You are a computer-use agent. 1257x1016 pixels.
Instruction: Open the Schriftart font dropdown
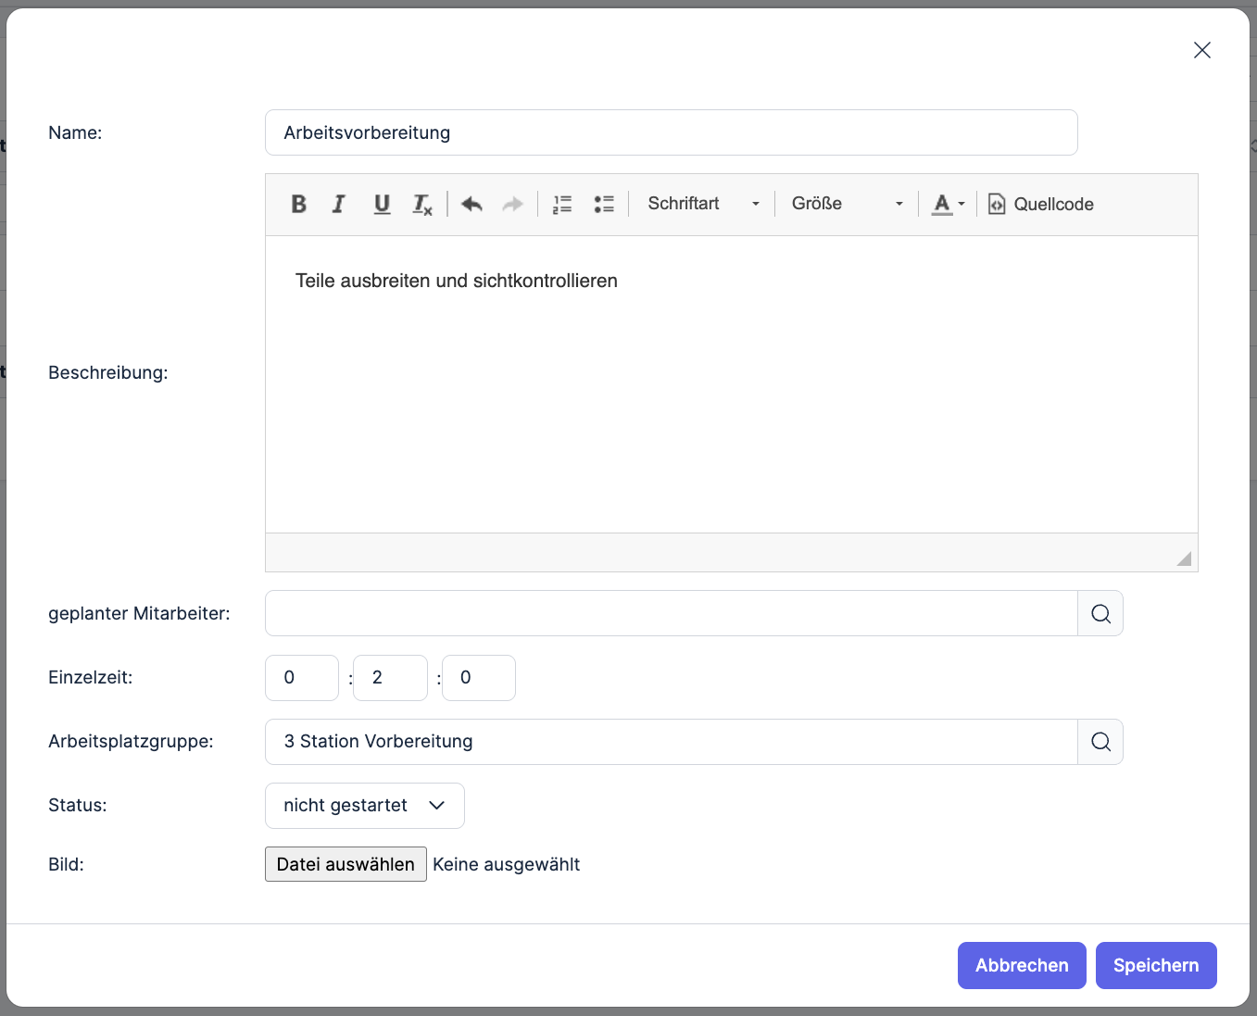tap(703, 204)
